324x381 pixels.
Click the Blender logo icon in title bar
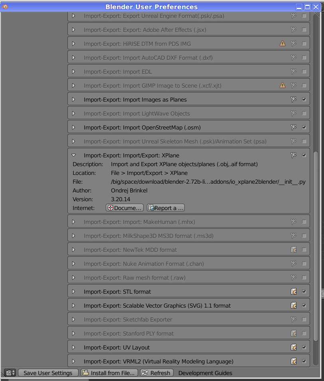coord(5,7)
